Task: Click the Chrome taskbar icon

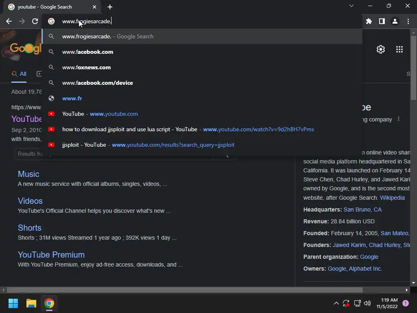Action: (x=49, y=303)
